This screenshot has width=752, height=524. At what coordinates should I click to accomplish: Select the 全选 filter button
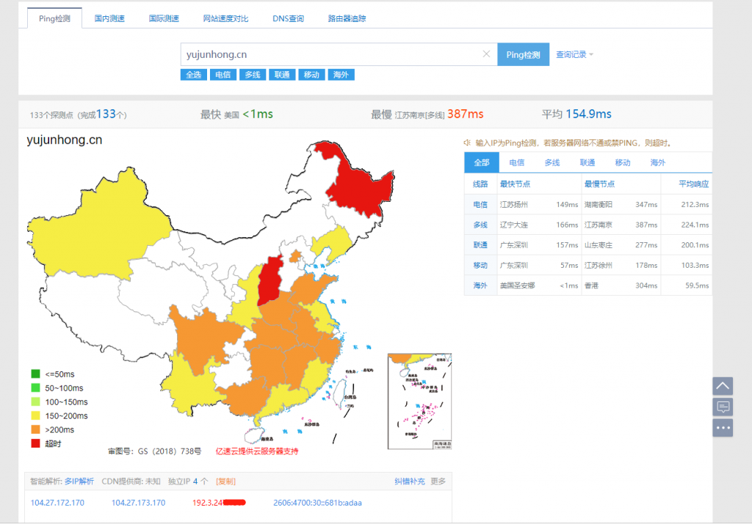tap(193, 75)
